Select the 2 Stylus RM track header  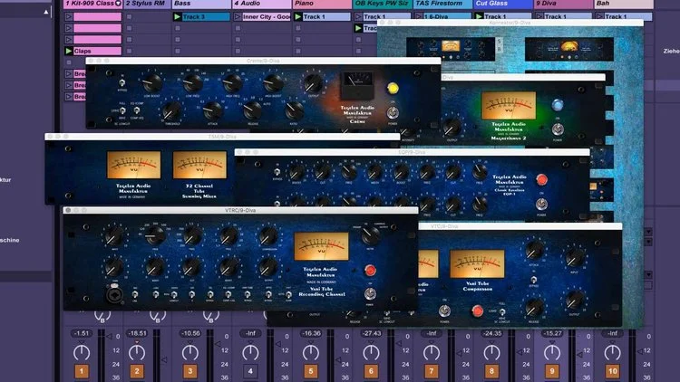[x=148, y=4]
